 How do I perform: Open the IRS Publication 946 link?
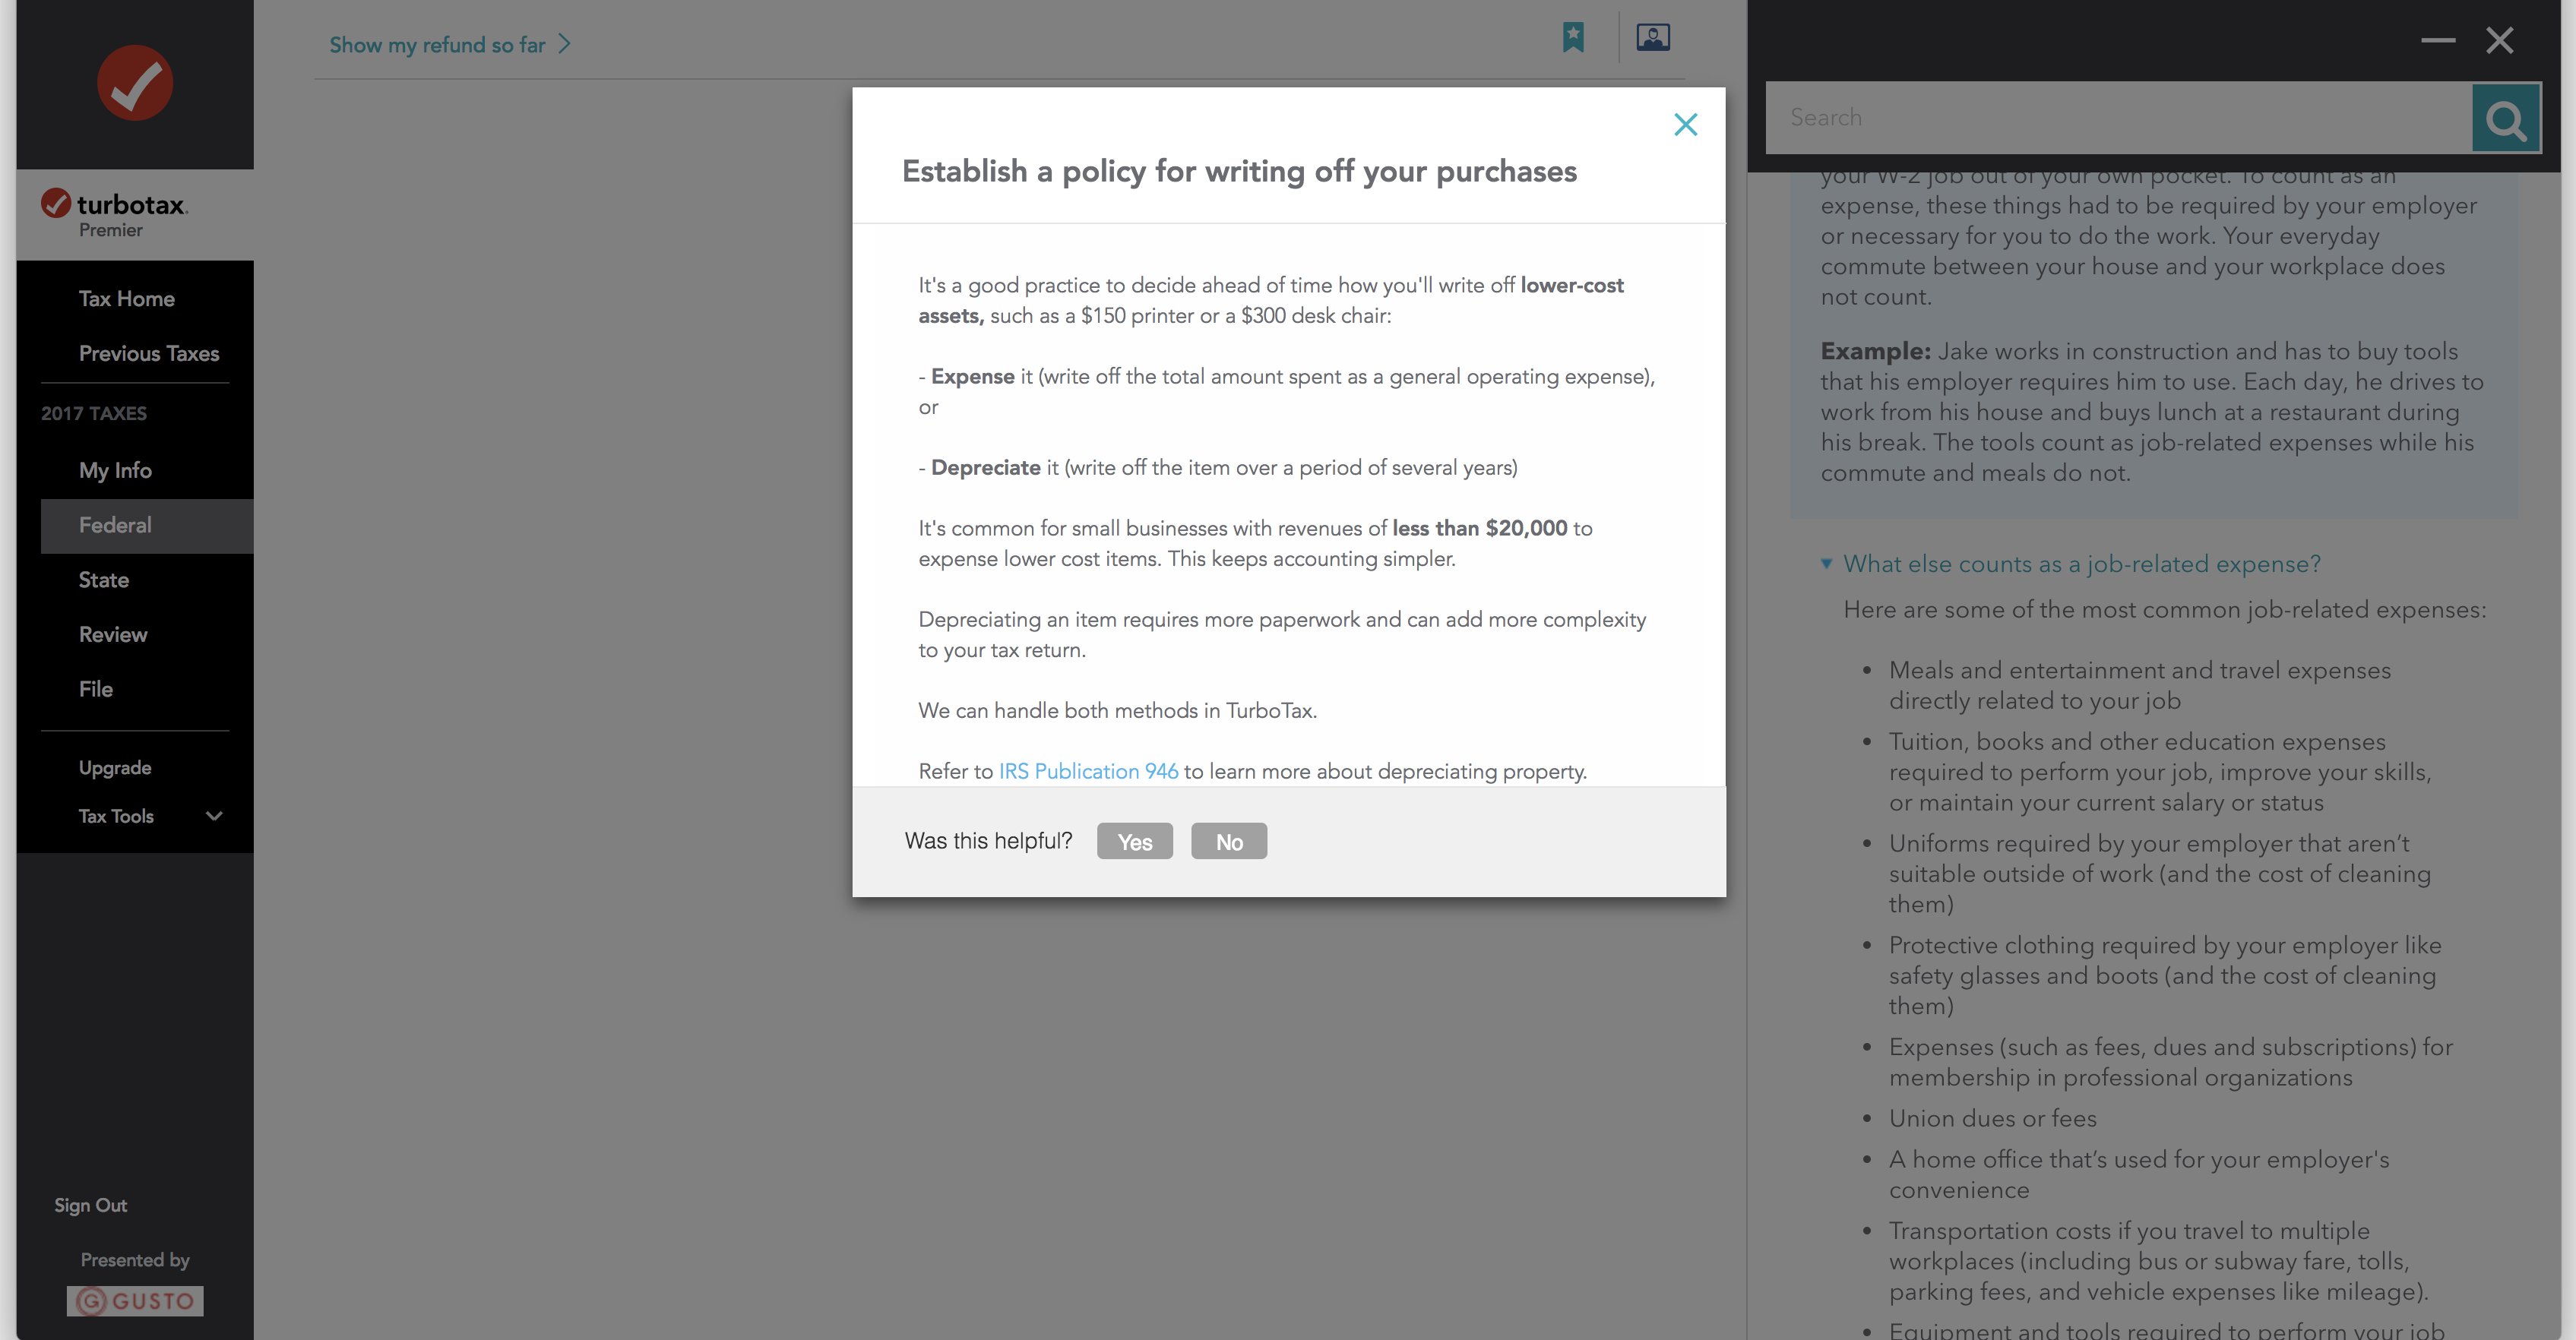[1088, 771]
